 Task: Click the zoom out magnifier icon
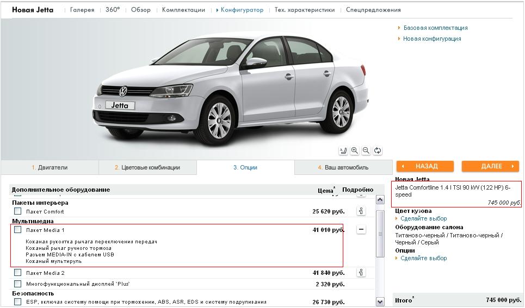click(366, 150)
